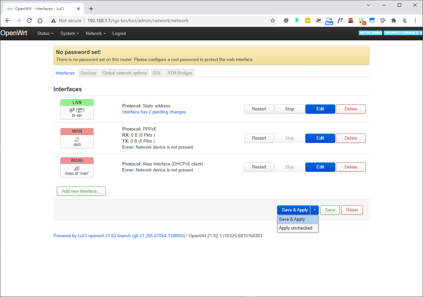Viewport: 423px width, 297px height.
Task: Delete the WAN6 interface
Action: pos(351,167)
